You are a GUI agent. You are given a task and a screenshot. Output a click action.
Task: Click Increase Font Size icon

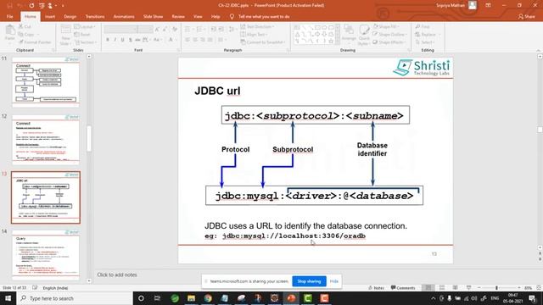(x=157, y=30)
